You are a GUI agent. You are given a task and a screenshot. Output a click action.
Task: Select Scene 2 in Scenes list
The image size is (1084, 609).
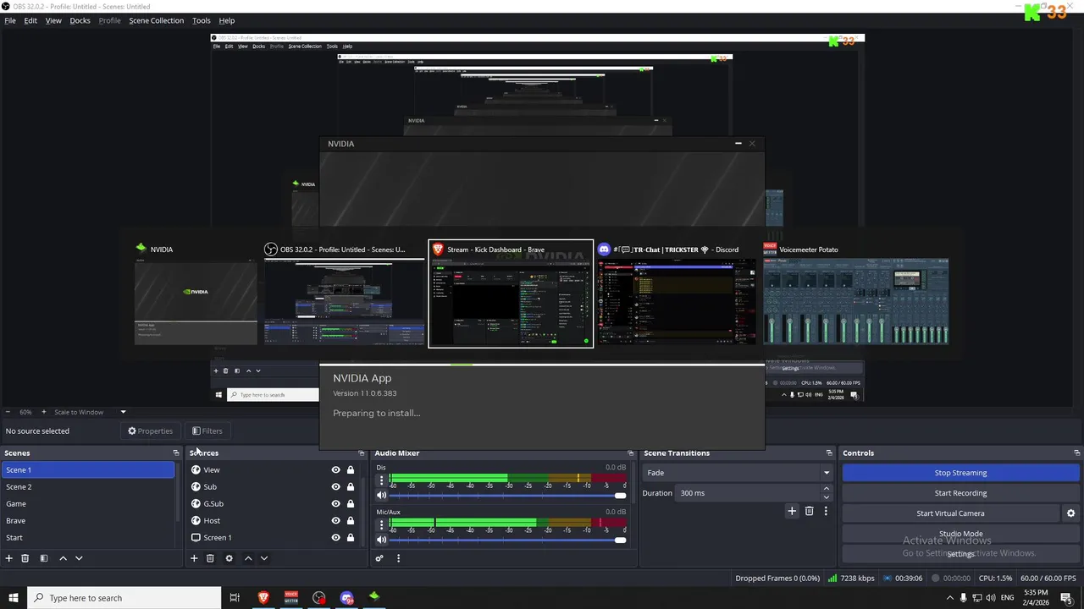89,487
